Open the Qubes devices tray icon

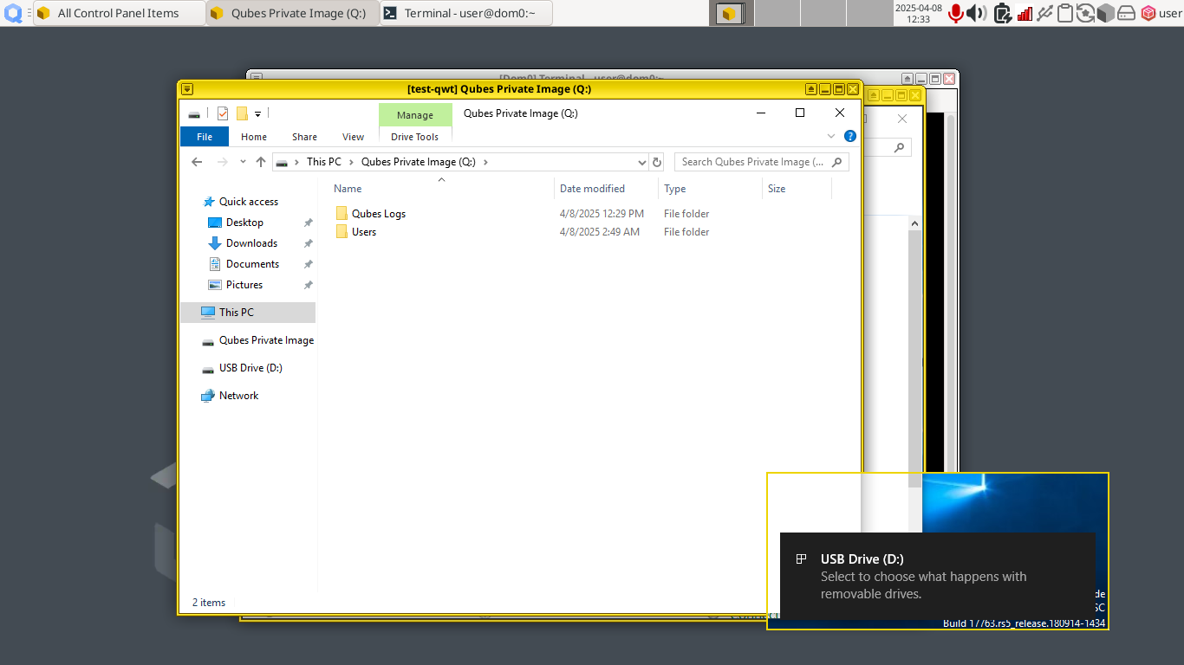pos(1044,13)
